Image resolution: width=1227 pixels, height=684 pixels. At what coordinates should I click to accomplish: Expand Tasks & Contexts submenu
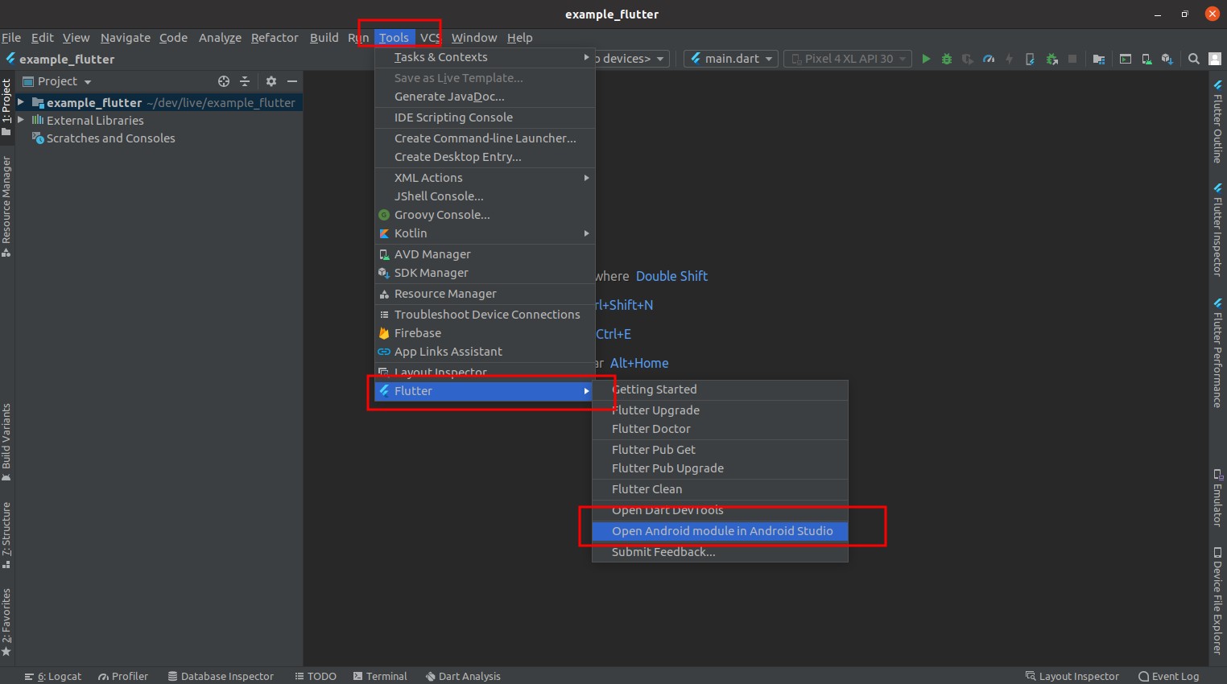click(x=485, y=57)
